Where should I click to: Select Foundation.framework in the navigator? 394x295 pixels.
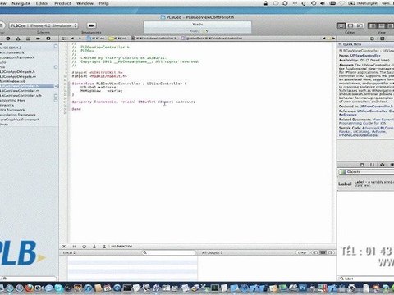(18, 115)
